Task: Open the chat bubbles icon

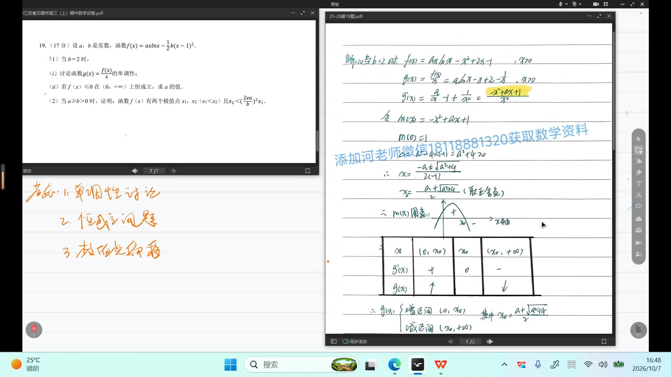Action: coord(638,243)
